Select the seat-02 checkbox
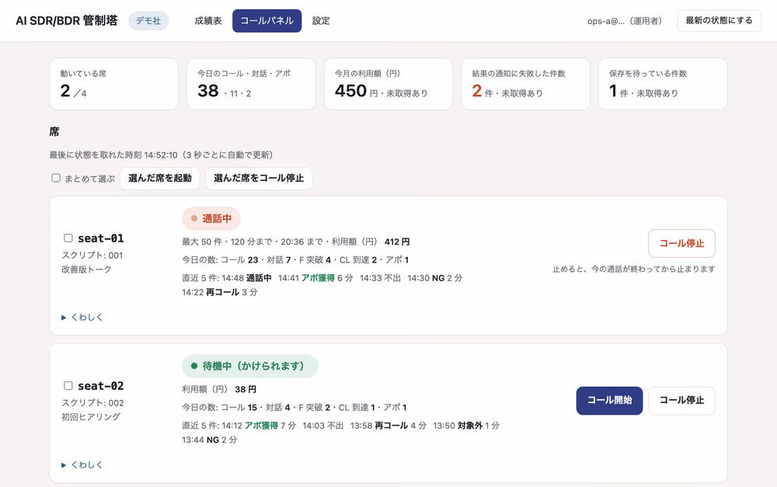Screen dimensions: 777x487 pyautogui.click(x=68, y=386)
